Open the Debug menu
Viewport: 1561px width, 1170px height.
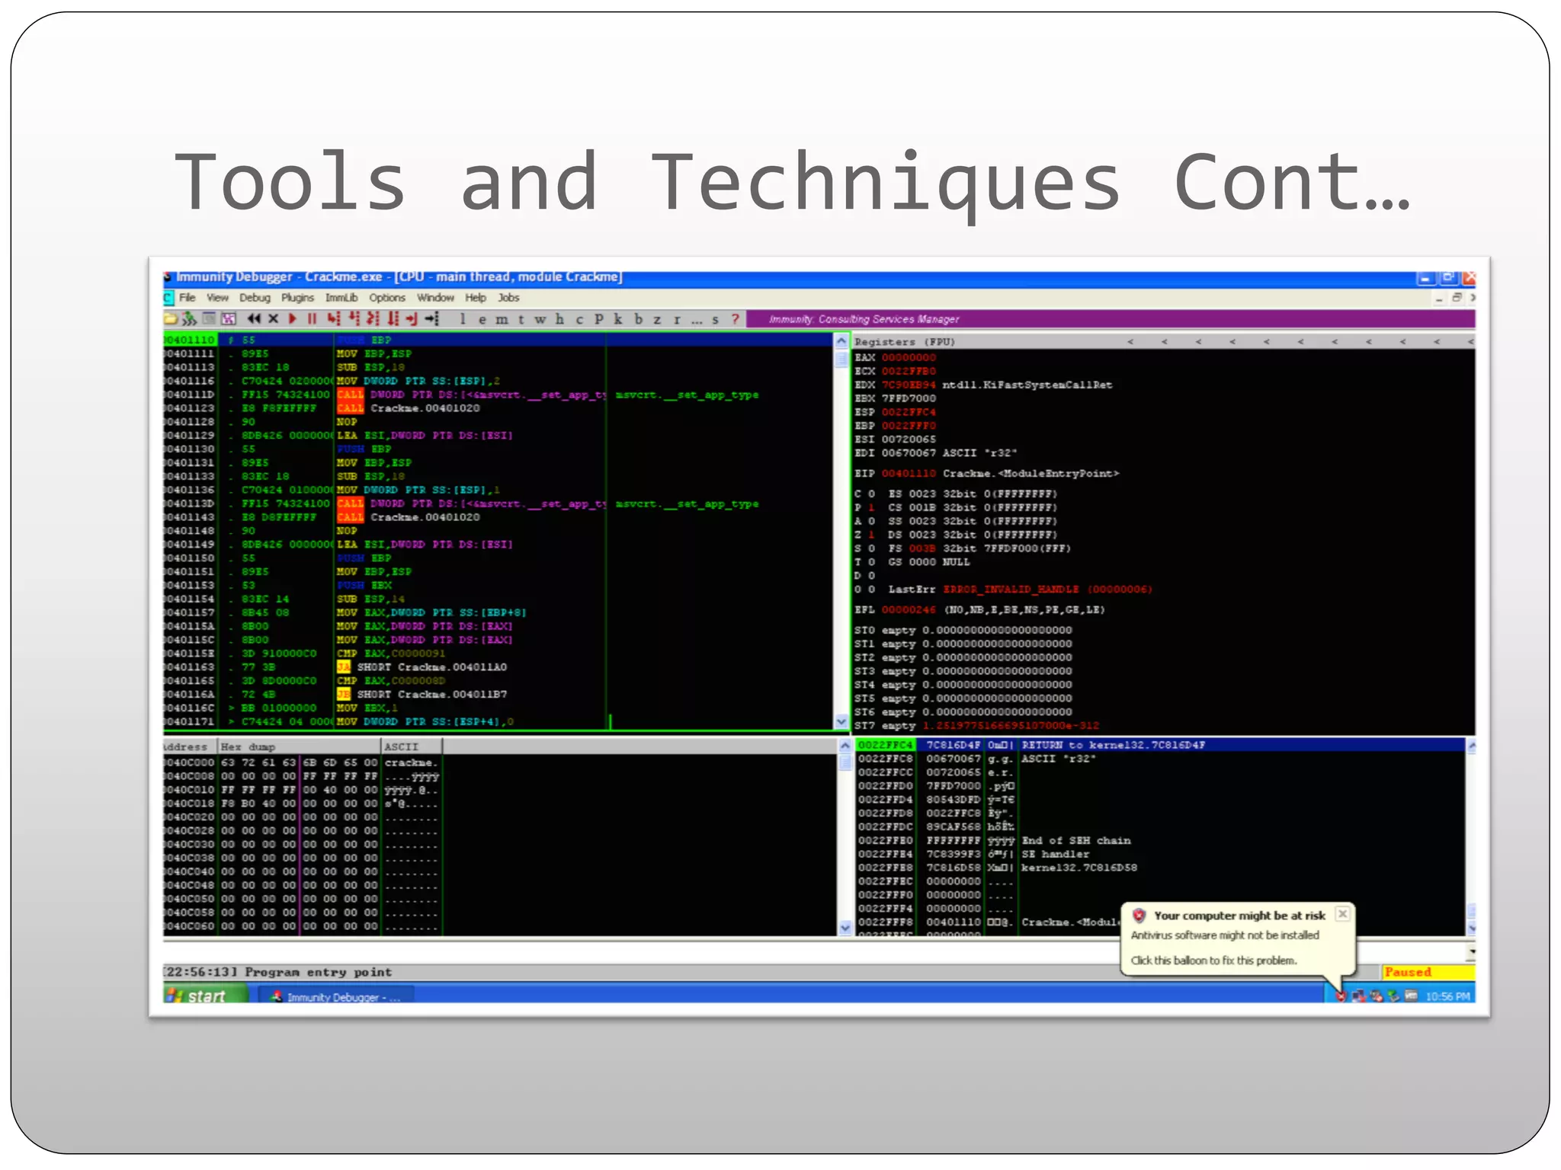pos(255,298)
